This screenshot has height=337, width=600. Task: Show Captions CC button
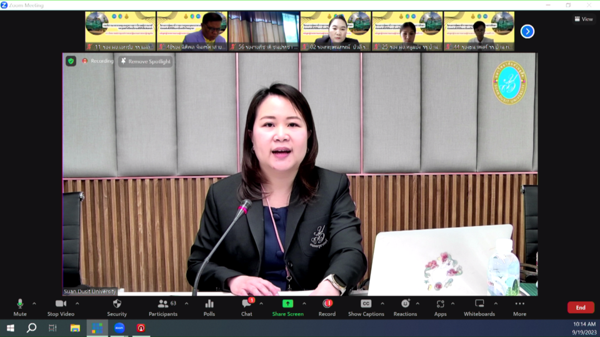click(x=366, y=308)
